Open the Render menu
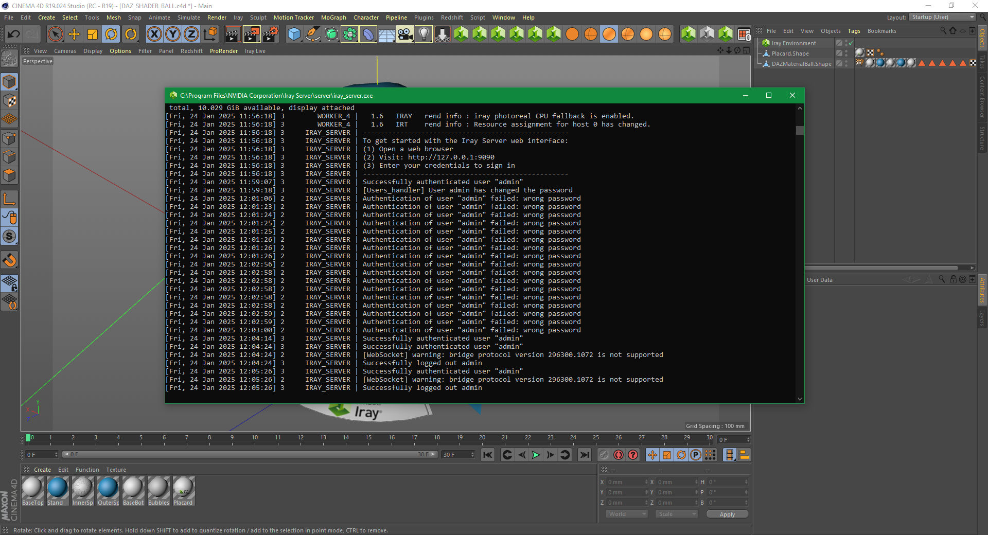The width and height of the screenshot is (988, 535). tap(217, 17)
